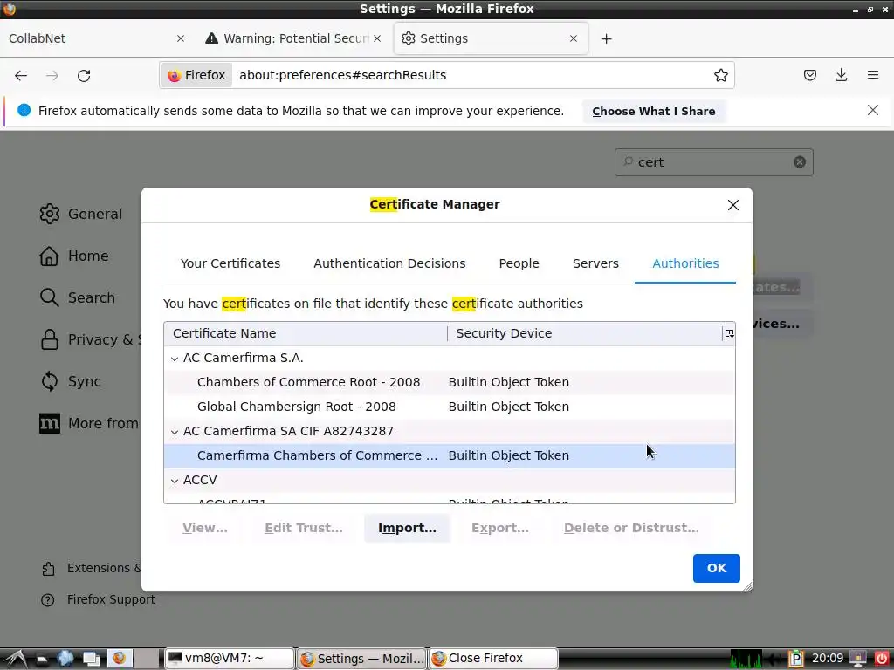The height and width of the screenshot is (670, 894).
Task: Click the Export... button
Action: click(x=500, y=528)
